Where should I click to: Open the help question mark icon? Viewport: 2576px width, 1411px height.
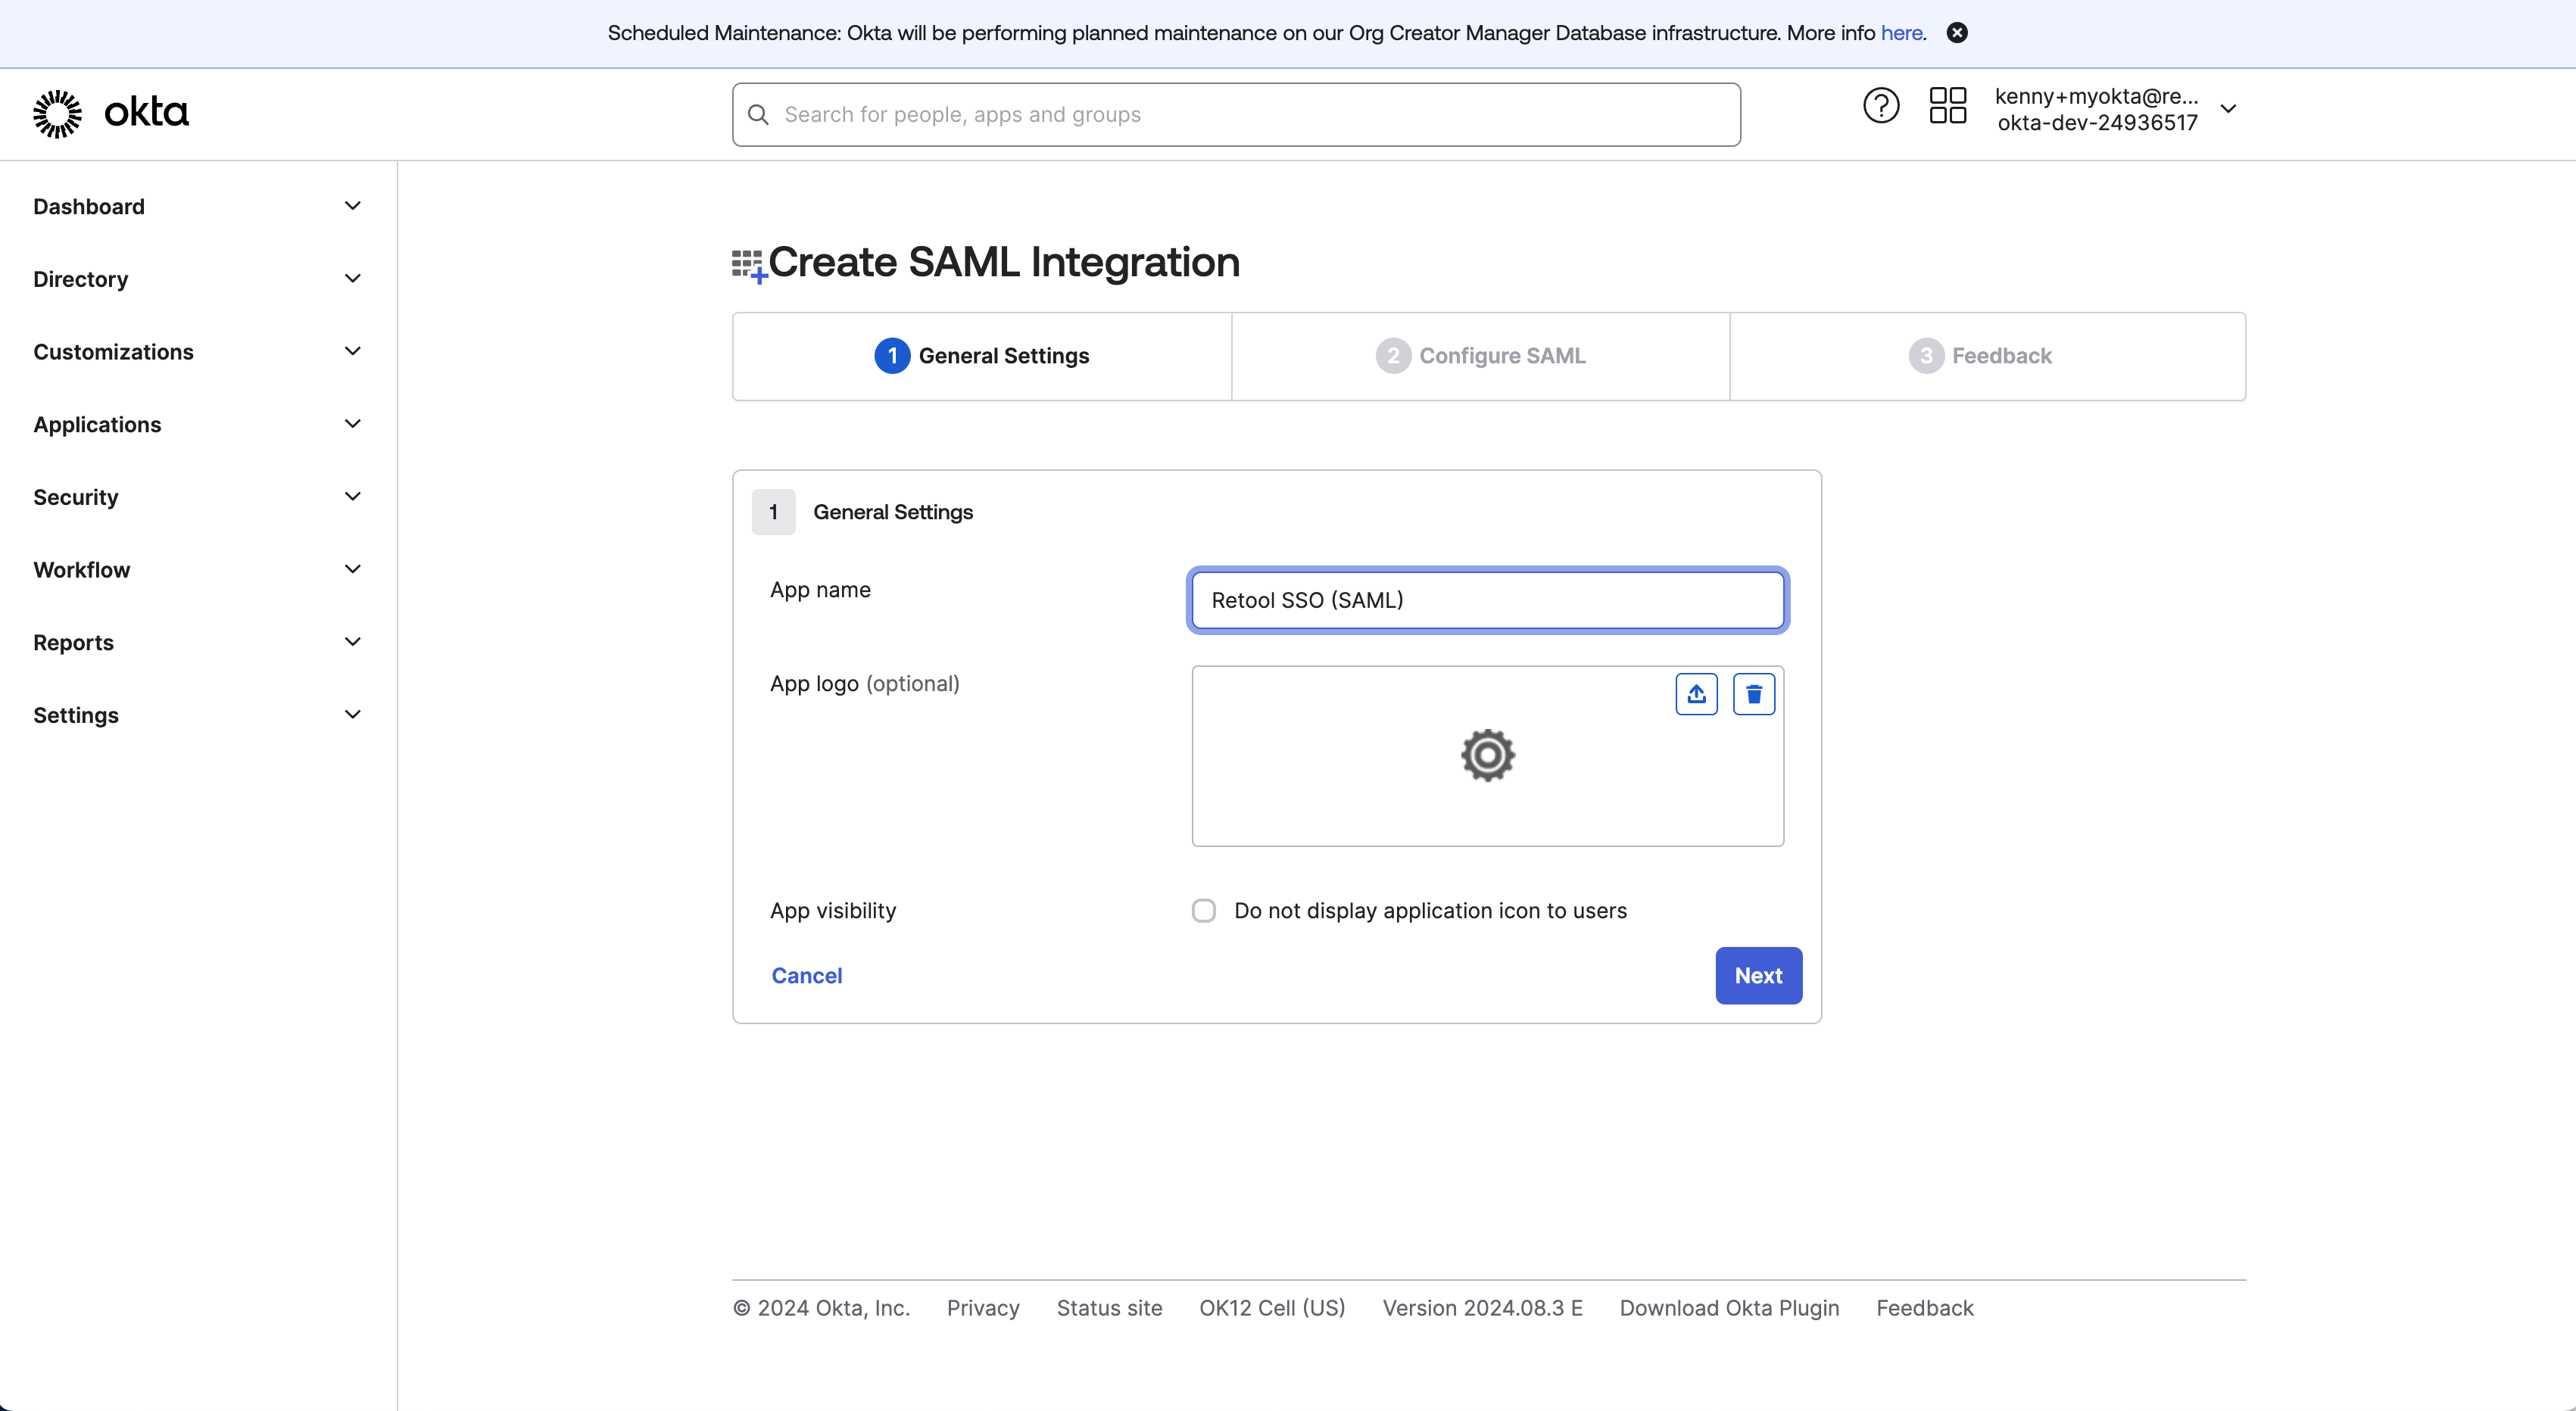point(1880,106)
